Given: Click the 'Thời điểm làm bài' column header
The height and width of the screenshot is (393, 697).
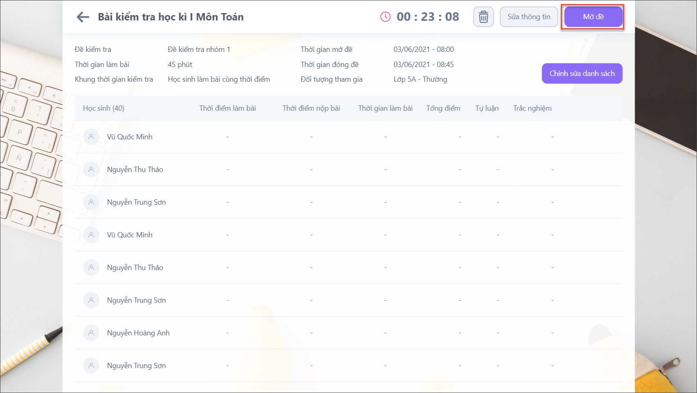Looking at the screenshot, I should 228,108.
